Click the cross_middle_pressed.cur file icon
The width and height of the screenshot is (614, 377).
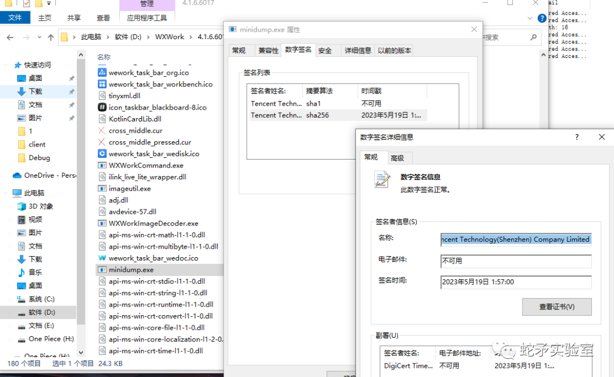(102, 142)
